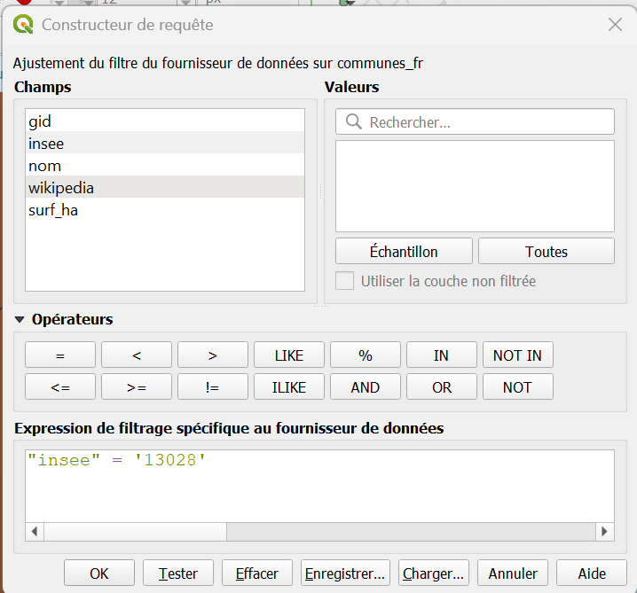
Task: Insert the OR operator
Action: pos(441,386)
